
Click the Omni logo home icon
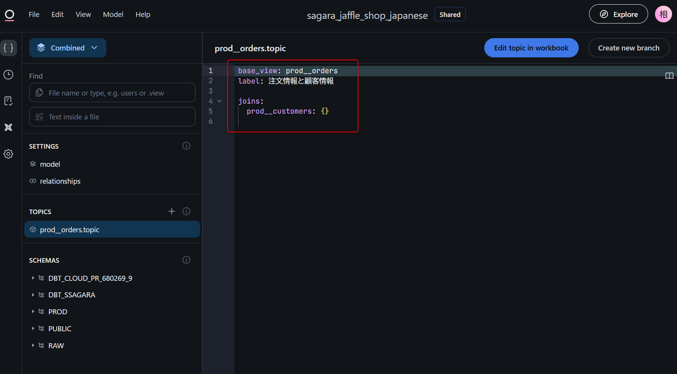pos(9,15)
